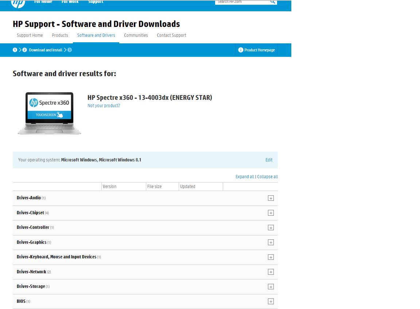420x309 pixels.
Task: Click the search magnifier icon
Action: (x=272, y=2)
